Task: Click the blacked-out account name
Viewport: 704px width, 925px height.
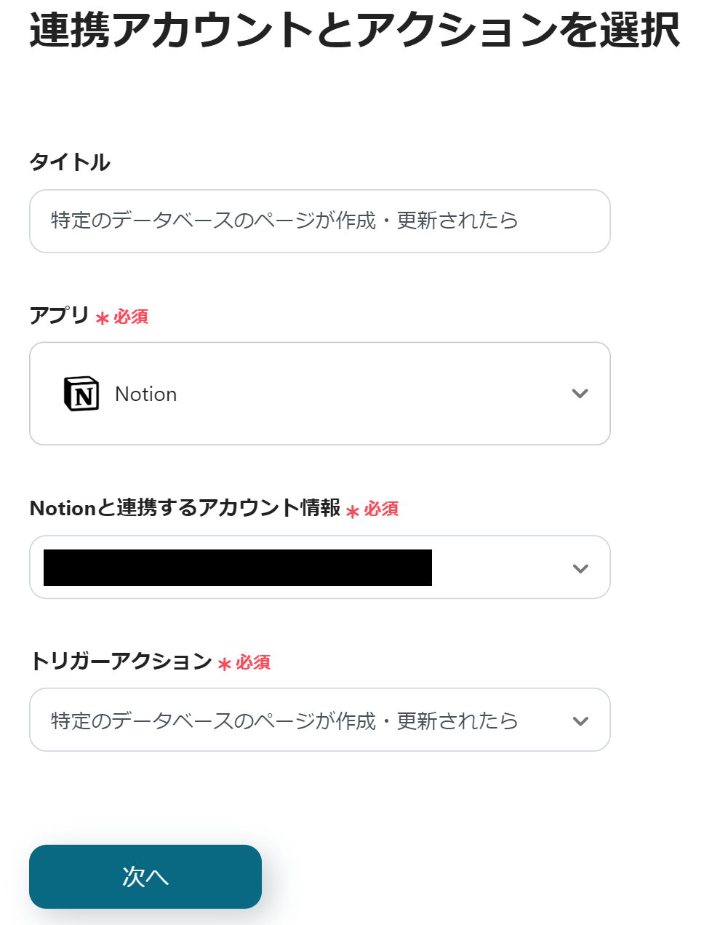Action: [x=238, y=568]
